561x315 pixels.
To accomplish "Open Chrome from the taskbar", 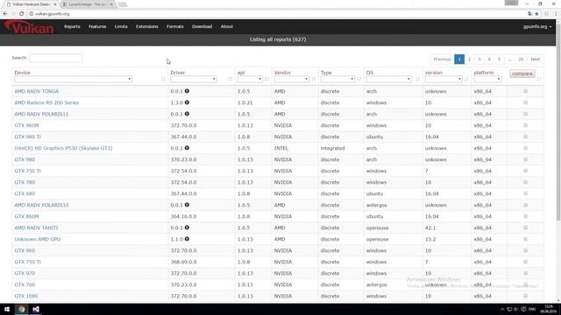I will [x=21, y=309].
